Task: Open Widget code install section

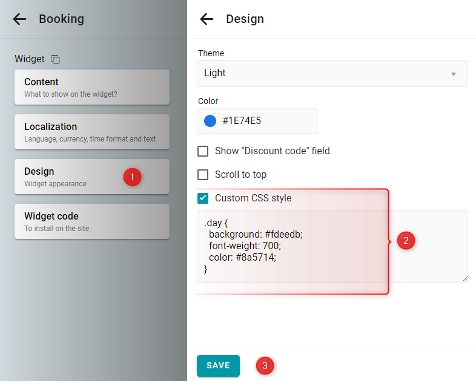Action: pyautogui.click(x=92, y=221)
